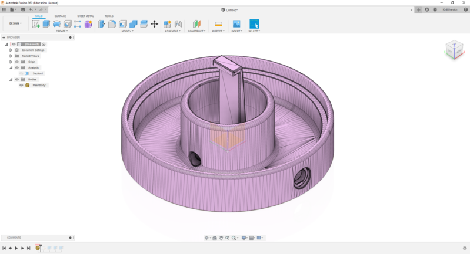Viewport: 470px width, 254px height.
Task: Open the MODIFY menu dropdown
Action: (127, 31)
